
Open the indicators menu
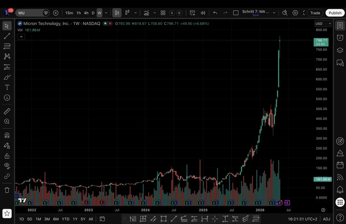146,13
